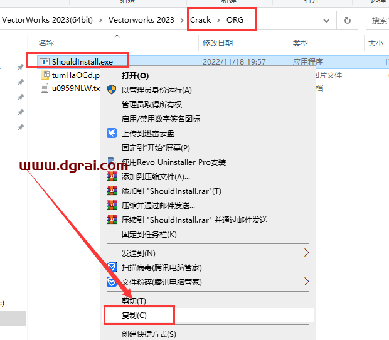The image size is (389, 340).
Task: Click Tencent shield icon beside 扫描病毒
Action: tap(112, 267)
